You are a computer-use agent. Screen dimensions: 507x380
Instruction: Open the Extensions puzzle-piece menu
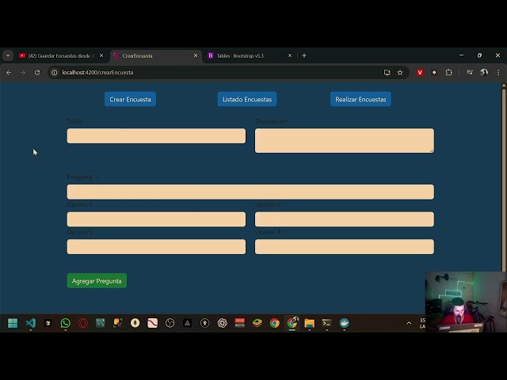pos(449,73)
